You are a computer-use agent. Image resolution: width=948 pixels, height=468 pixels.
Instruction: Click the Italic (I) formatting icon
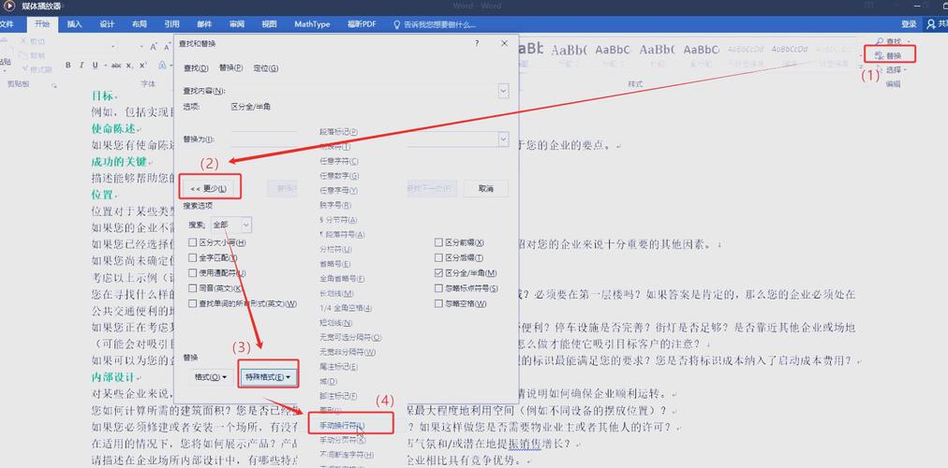(x=82, y=66)
